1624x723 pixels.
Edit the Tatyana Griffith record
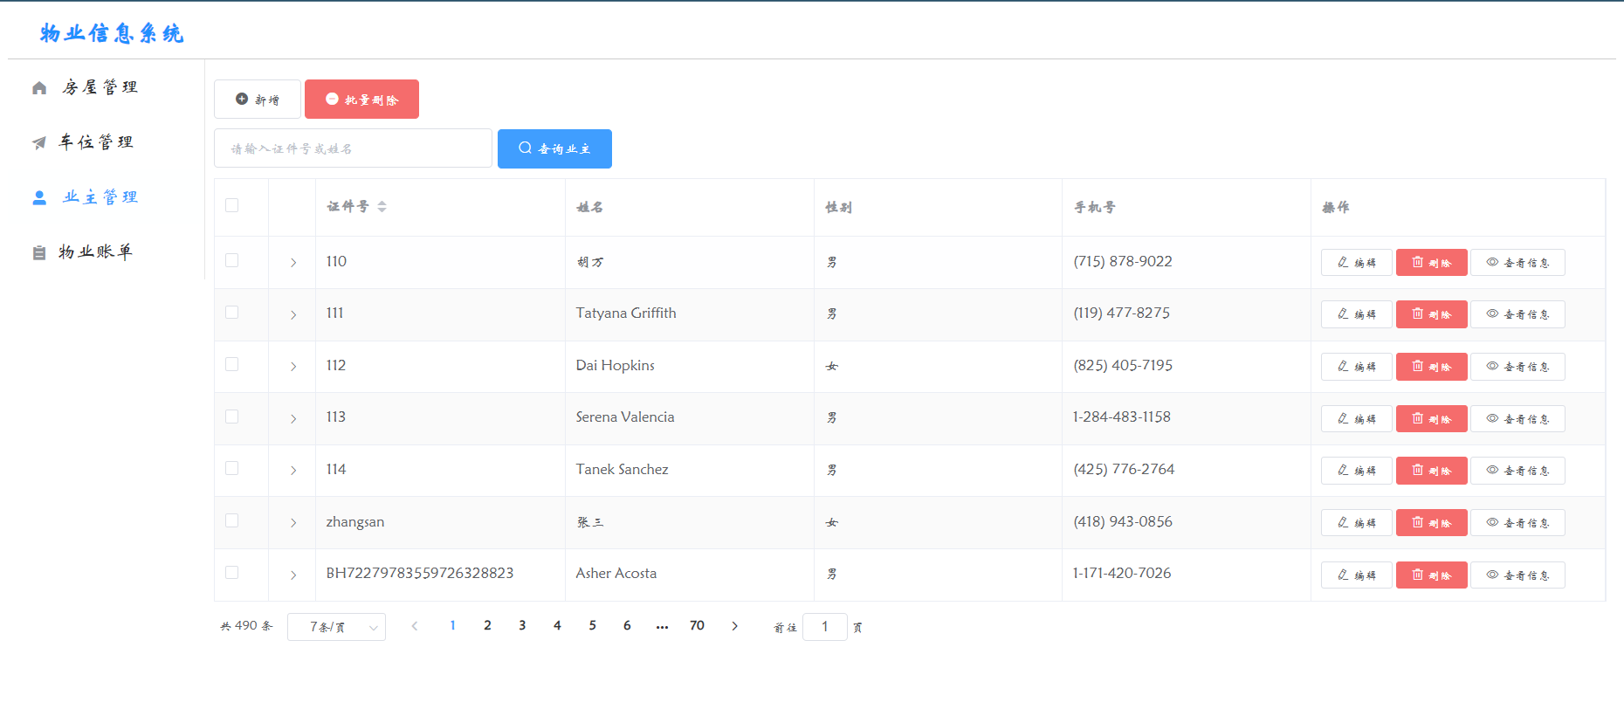pos(1356,314)
